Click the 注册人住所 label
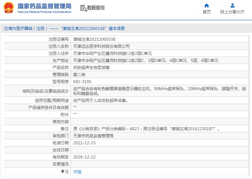The height and width of the screenshot is (179, 252). [59, 53]
